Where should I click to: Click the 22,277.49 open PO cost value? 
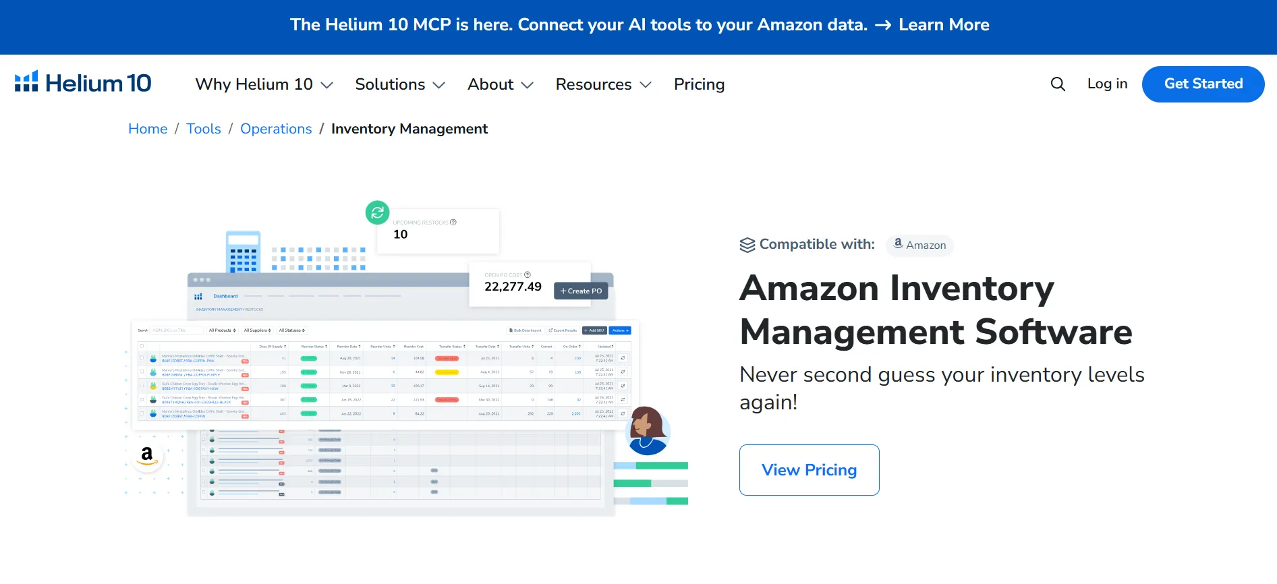513,287
